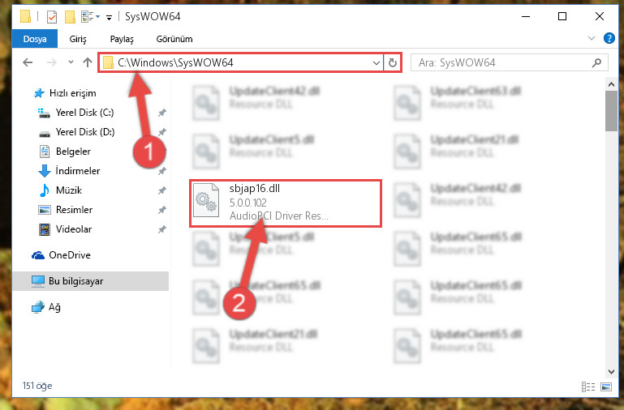The height and width of the screenshot is (410, 624).
Task: Open the Help question mark icon
Action: pyautogui.click(x=609, y=39)
